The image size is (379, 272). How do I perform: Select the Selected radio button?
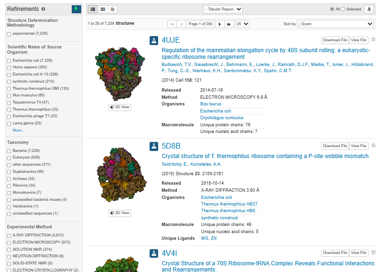tap(343, 9)
